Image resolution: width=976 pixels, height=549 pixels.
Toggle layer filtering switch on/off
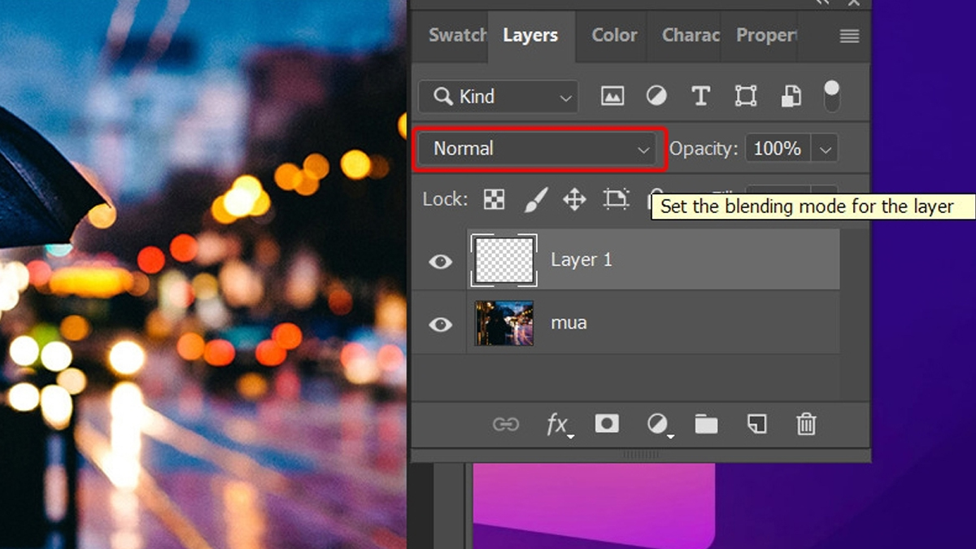click(831, 96)
